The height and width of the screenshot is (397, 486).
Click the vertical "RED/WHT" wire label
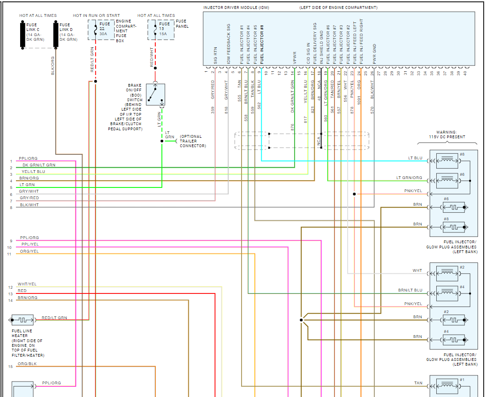[x=152, y=57]
